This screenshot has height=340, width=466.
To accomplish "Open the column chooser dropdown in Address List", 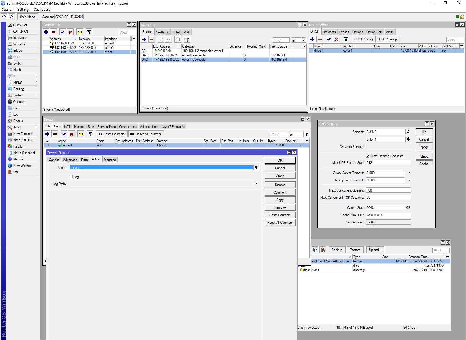I will coord(134,39).
